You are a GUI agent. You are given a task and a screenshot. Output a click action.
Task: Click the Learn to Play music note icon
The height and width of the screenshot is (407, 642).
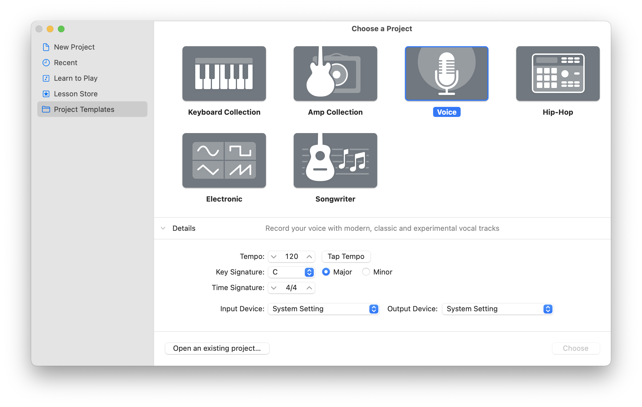pyautogui.click(x=46, y=78)
